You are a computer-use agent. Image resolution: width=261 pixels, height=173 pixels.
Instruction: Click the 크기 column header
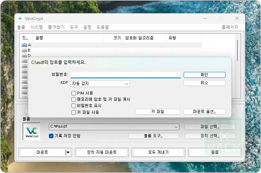(x=113, y=38)
